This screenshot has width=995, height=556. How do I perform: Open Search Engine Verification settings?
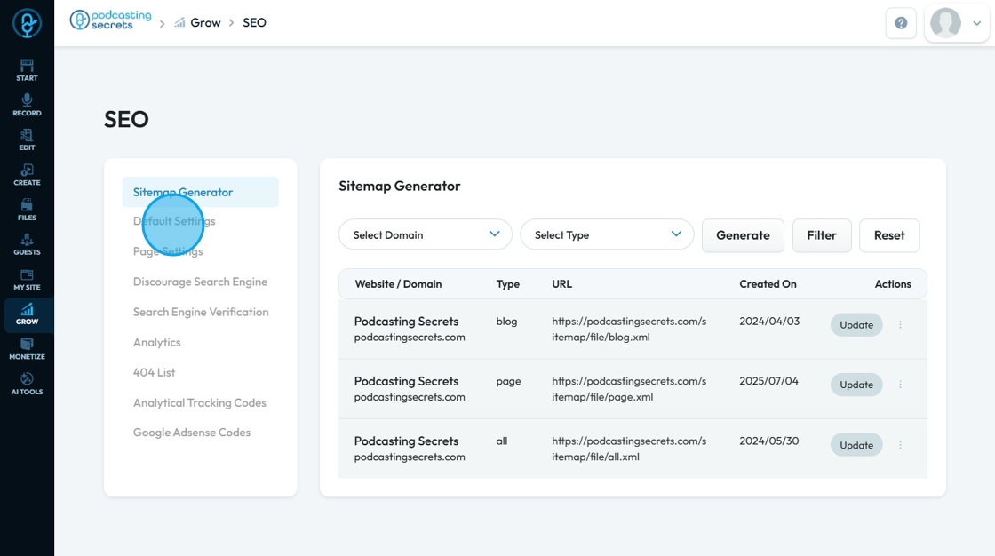pyautogui.click(x=201, y=312)
